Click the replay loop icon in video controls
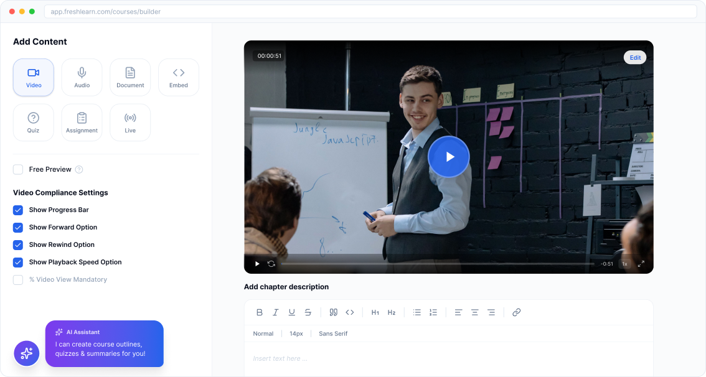The width and height of the screenshot is (706, 377). (x=271, y=264)
